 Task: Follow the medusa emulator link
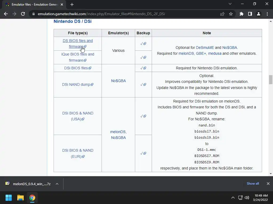(215, 53)
